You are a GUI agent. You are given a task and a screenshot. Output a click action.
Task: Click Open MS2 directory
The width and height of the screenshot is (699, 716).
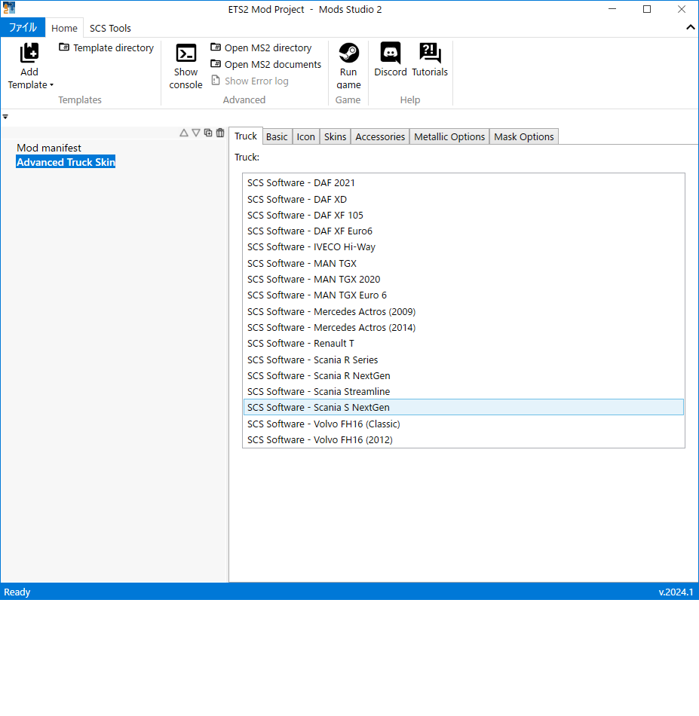268,47
